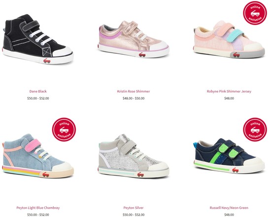This screenshot has height=220, width=271.
Task: View the Russell Navy/Neon Green shoe photo
Action: point(229,156)
